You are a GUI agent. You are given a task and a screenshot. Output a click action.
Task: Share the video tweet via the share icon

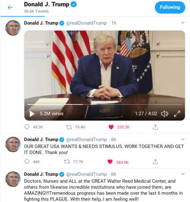[x=155, y=127]
